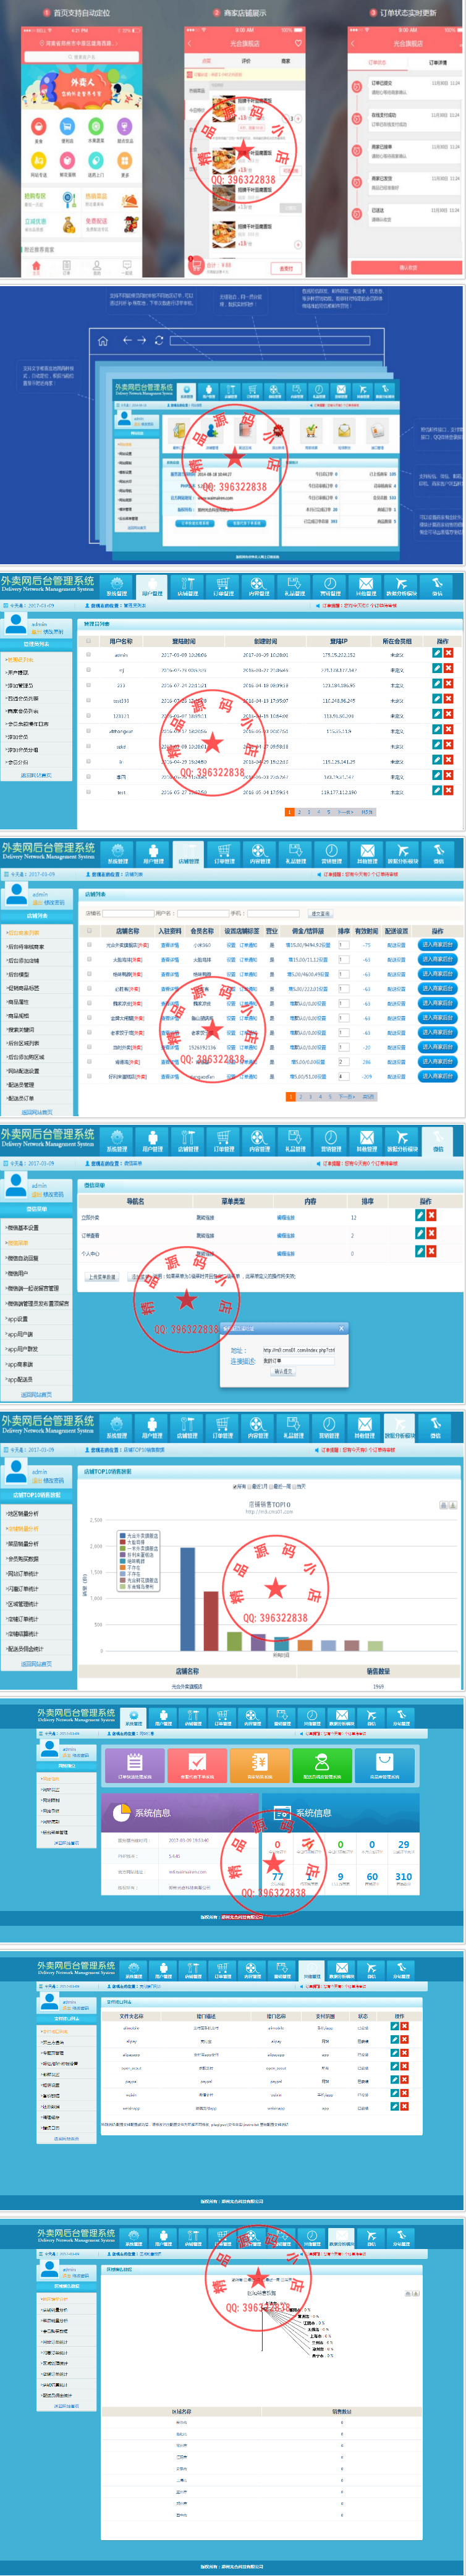Click app配送员 in the WeChat panel sidebar
This screenshot has width=466, height=2576.
pyautogui.click(x=20, y=1380)
